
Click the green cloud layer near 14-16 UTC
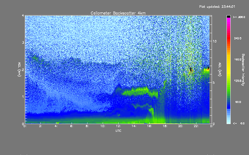pyautogui.click(x=140, y=91)
